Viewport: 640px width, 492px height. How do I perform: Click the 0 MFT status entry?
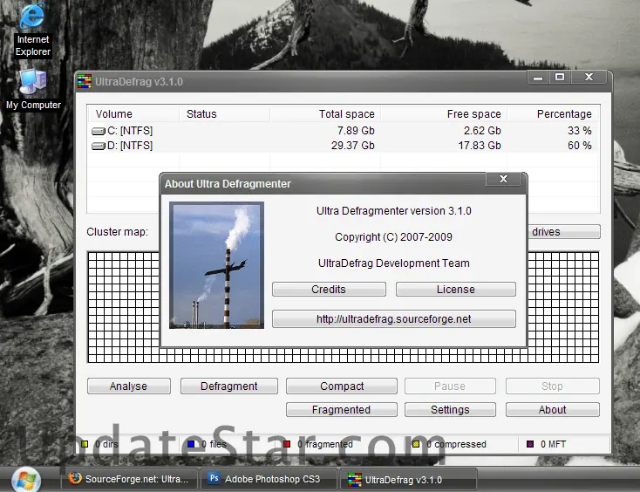553,444
